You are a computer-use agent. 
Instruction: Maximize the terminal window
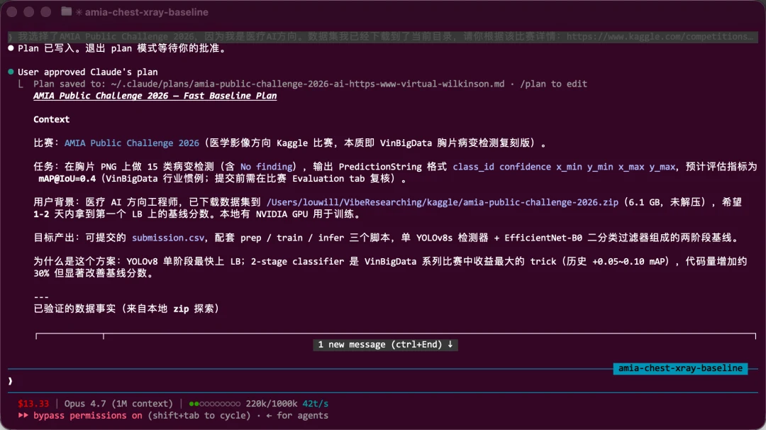[45, 12]
